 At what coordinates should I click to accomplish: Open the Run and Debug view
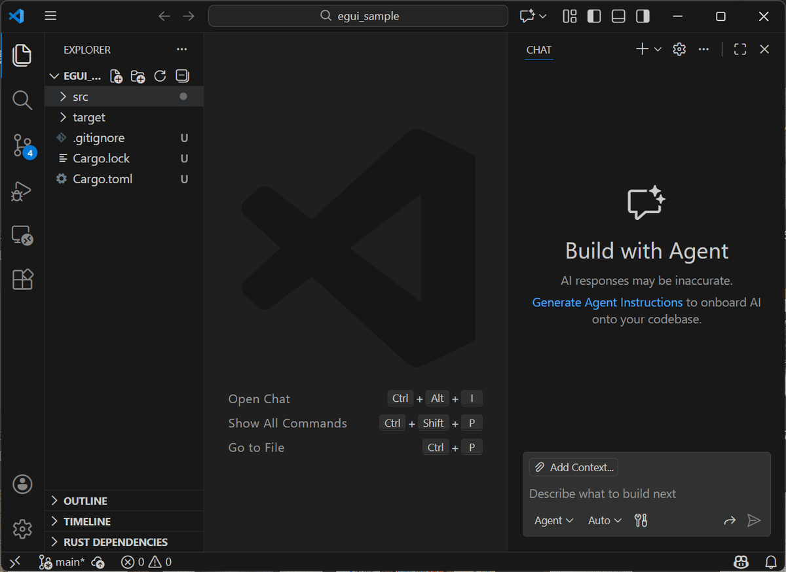point(22,192)
